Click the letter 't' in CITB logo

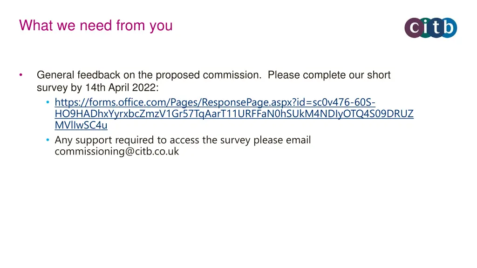(436, 27)
